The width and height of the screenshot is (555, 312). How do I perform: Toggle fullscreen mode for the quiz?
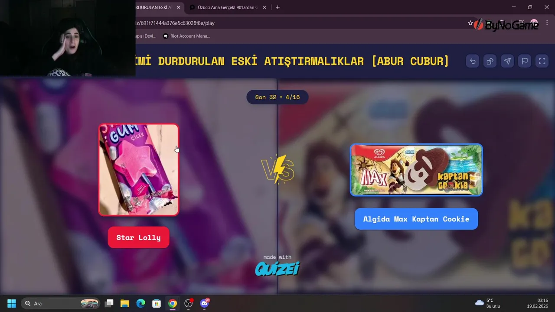[x=542, y=61]
